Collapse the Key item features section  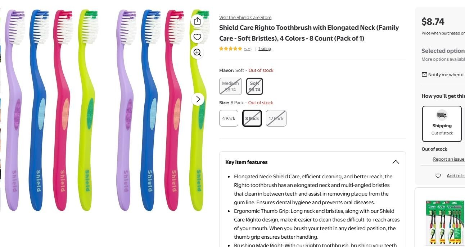click(396, 162)
